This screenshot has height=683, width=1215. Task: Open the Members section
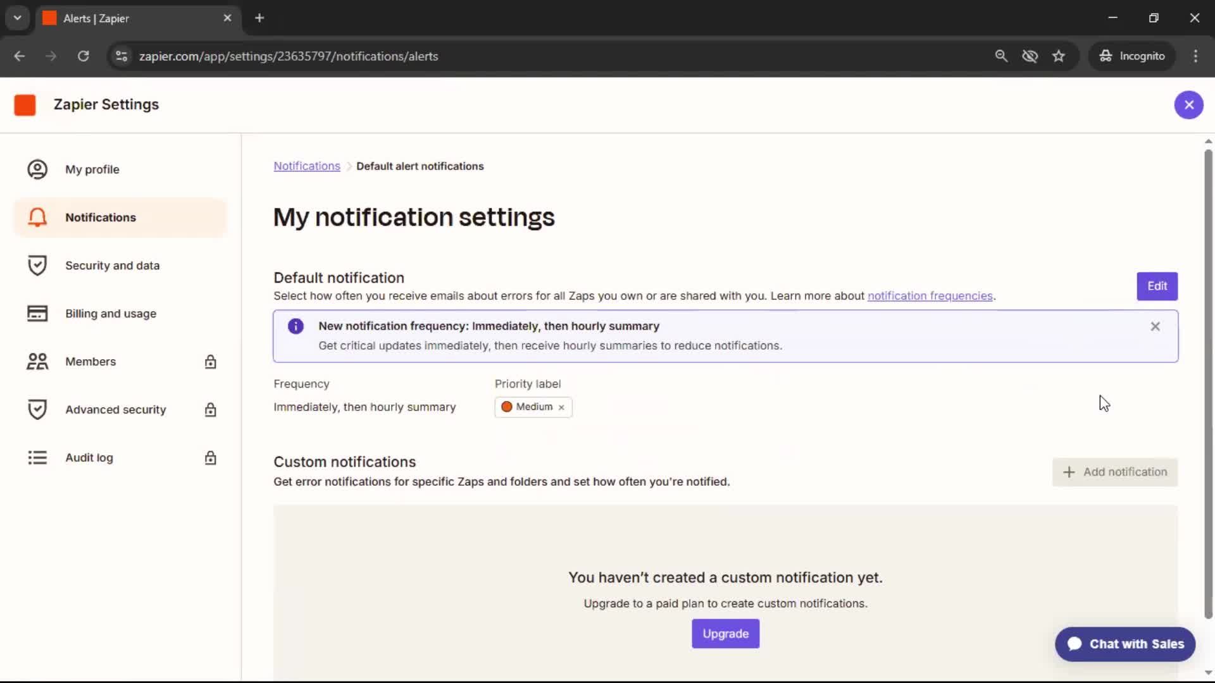pos(120,362)
